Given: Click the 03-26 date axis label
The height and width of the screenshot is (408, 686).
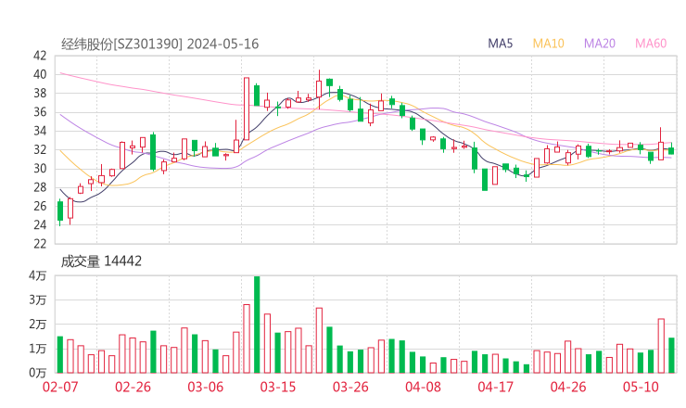Looking at the screenshot, I should click(x=350, y=387).
